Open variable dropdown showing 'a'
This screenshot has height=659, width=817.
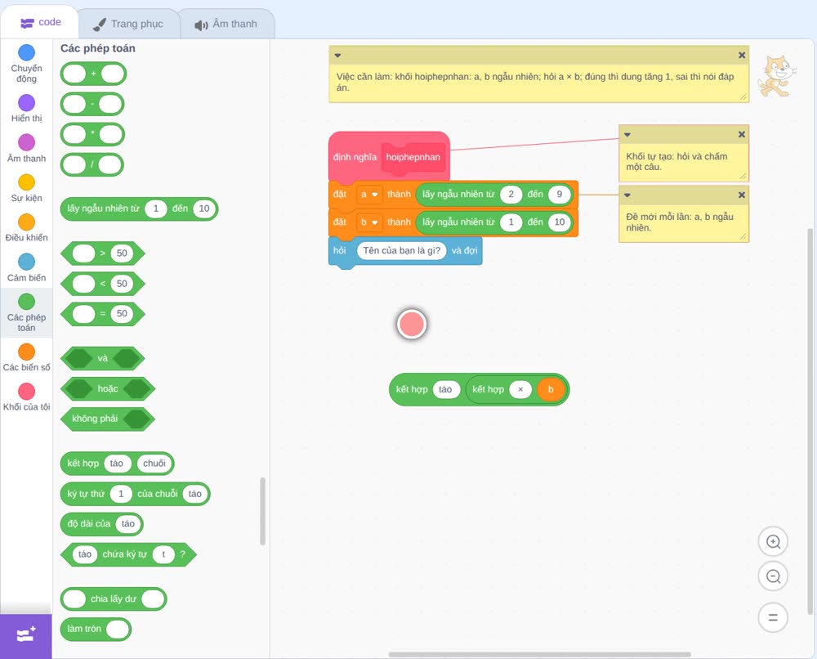point(369,195)
